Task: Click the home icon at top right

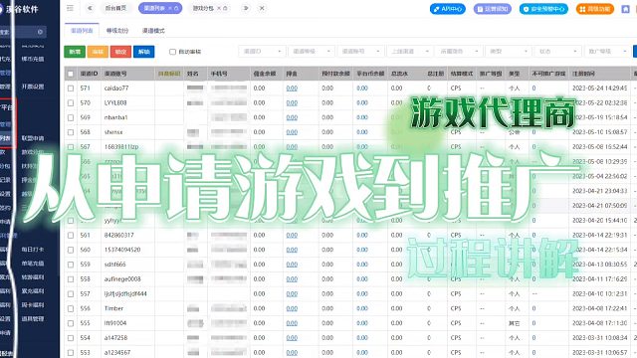Action: [x=626, y=9]
